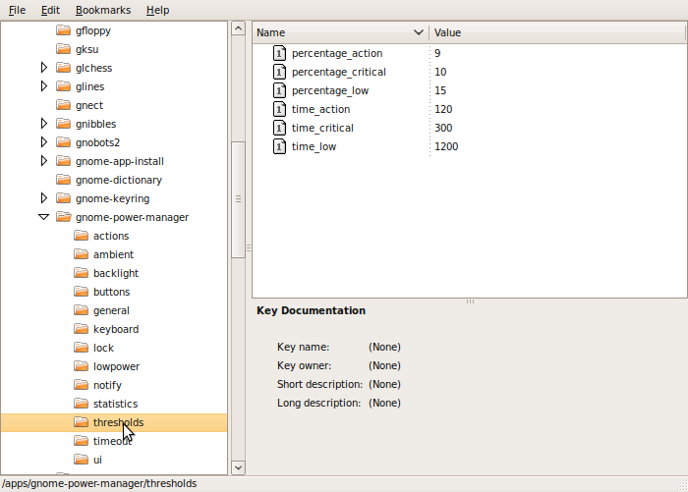The height and width of the screenshot is (492, 688).
Task: Click the actions folder icon
Action: click(82, 236)
